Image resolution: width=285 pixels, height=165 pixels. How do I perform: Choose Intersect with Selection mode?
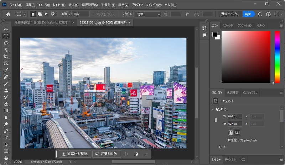coord(53,14)
